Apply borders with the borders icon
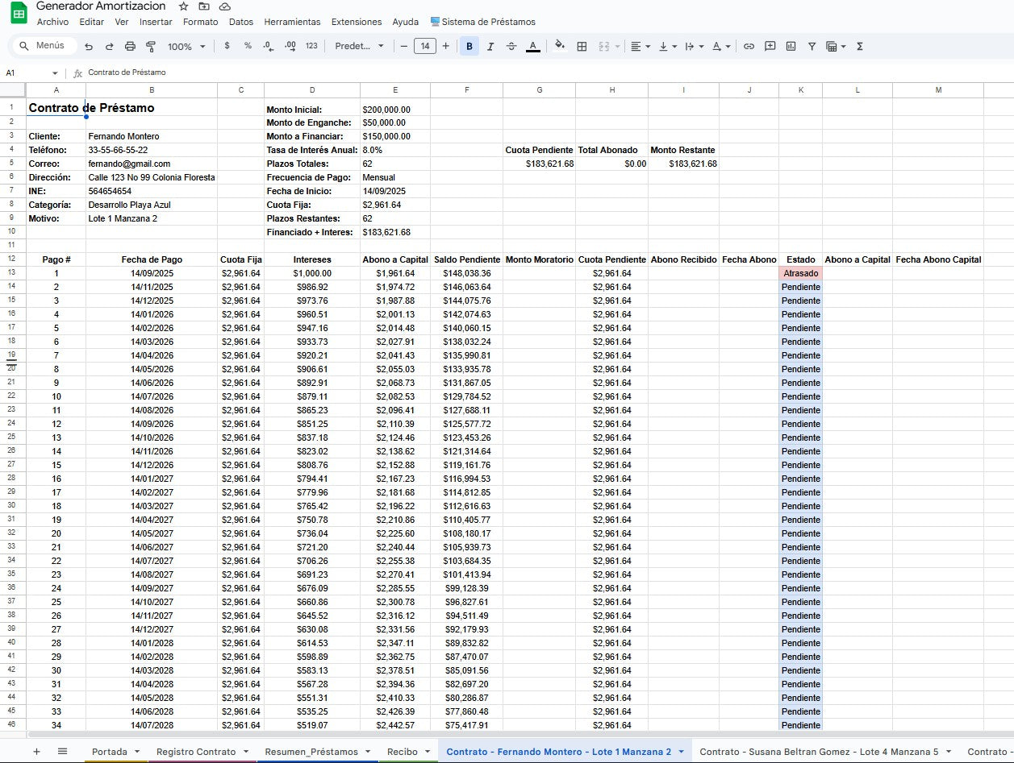This screenshot has height=763, width=1014. (x=582, y=46)
